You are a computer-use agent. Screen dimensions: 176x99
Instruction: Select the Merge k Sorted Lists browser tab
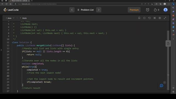(19, 1)
